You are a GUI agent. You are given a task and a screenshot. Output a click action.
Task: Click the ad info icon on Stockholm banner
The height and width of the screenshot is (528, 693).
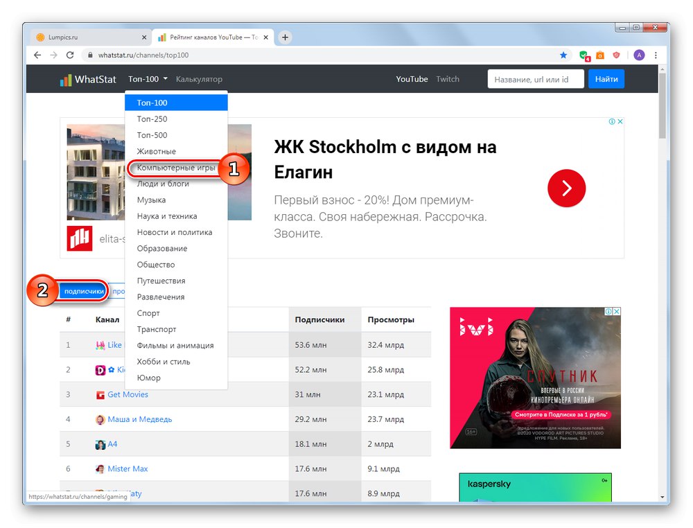coord(612,121)
